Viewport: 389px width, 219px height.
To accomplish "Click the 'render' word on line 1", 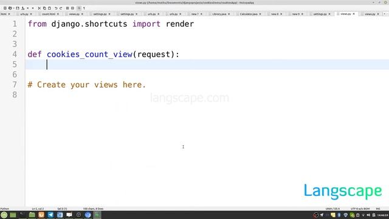I will (180, 24).
